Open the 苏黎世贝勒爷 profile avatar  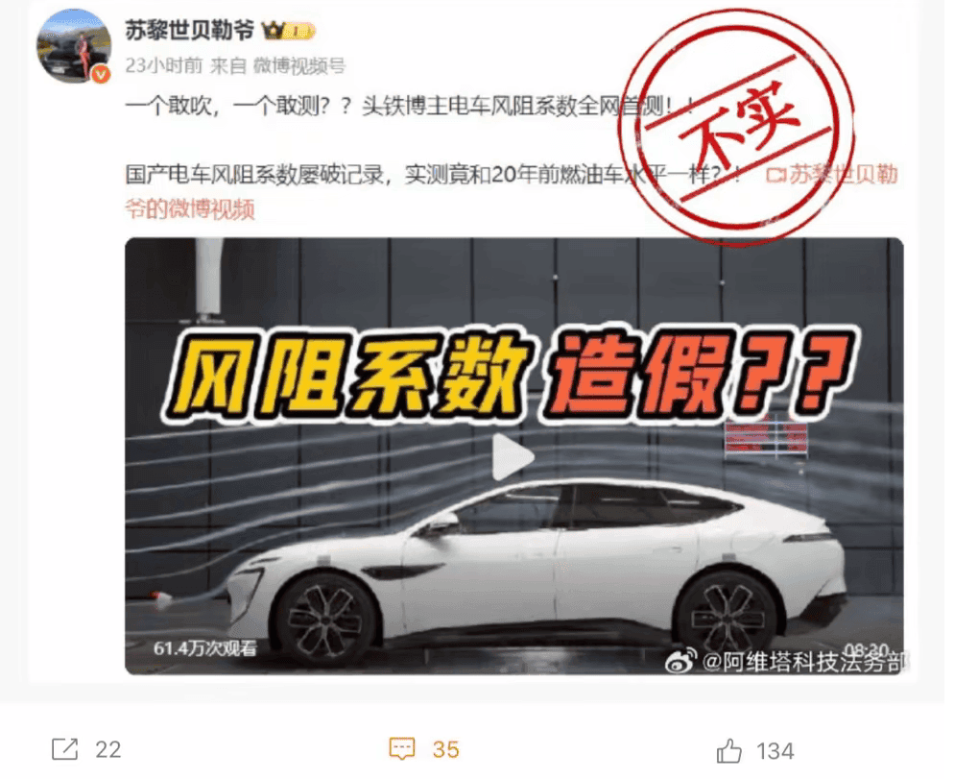(74, 46)
